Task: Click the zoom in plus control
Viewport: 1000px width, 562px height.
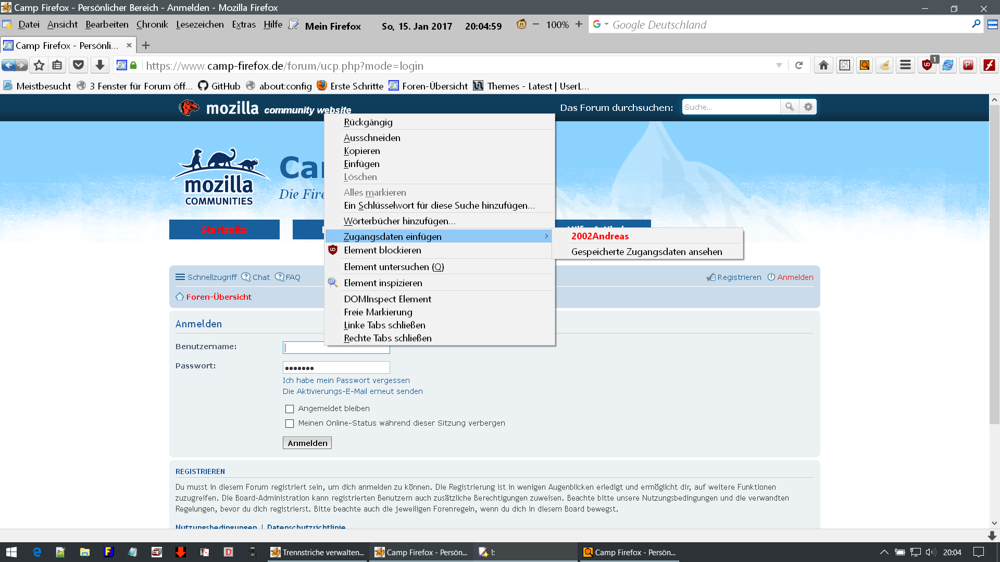Action: click(x=579, y=24)
